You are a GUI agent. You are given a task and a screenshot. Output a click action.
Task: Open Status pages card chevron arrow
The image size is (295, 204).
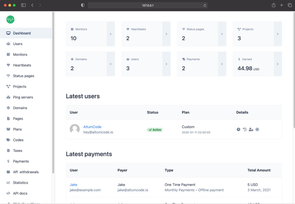[222, 34]
